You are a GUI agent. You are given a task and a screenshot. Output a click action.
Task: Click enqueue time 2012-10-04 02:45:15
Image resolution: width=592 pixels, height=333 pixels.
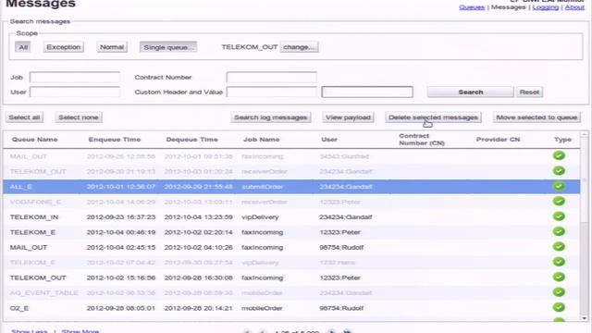[121, 247]
